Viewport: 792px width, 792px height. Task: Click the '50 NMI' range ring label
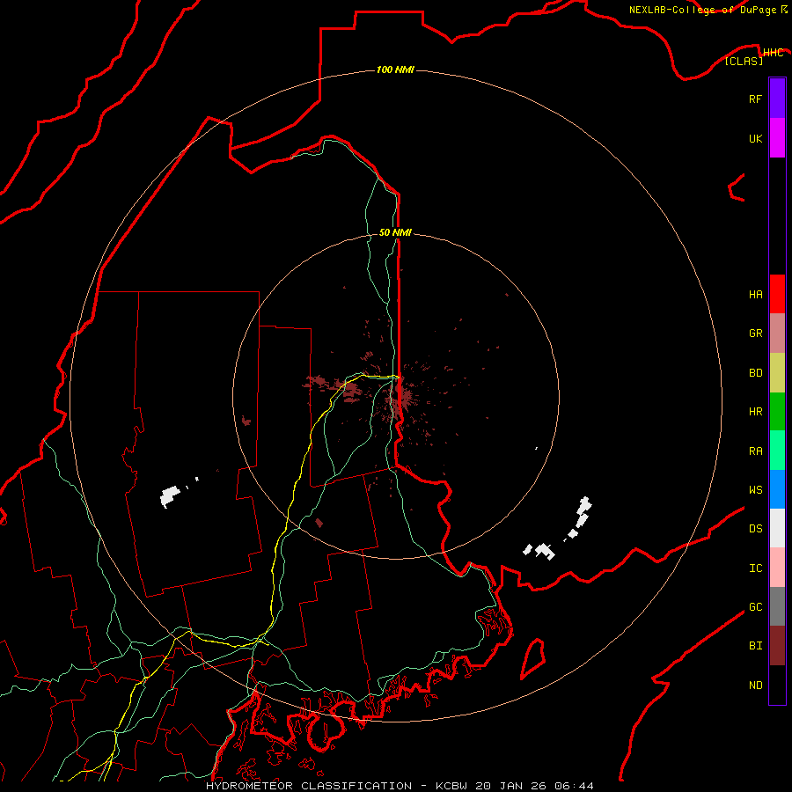[x=395, y=232]
